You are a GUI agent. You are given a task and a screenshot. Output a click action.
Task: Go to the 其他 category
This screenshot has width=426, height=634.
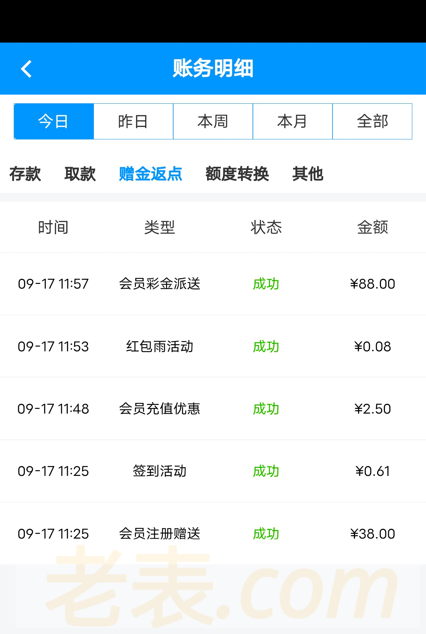coord(308,174)
